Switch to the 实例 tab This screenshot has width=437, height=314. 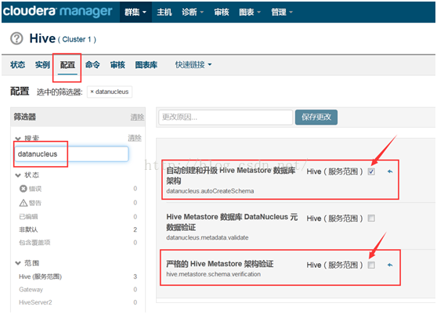coord(42,65)
